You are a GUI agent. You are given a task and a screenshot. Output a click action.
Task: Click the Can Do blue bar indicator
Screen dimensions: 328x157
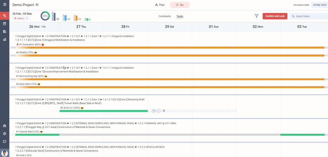tap(66, 18)
